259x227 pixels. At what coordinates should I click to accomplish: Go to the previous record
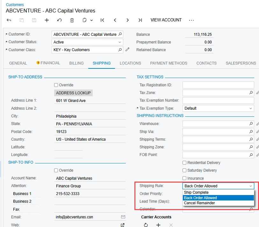tap(115, 20)
